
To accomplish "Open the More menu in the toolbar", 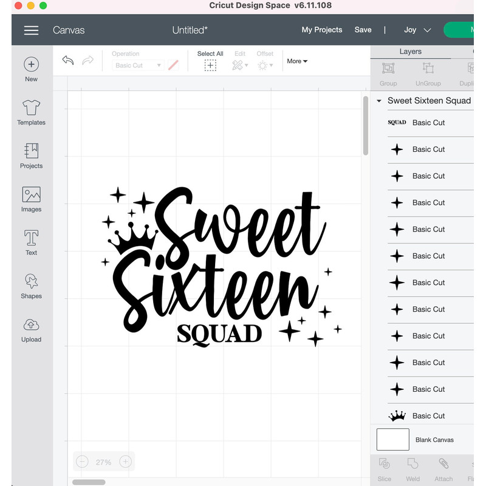I will 296,61.
